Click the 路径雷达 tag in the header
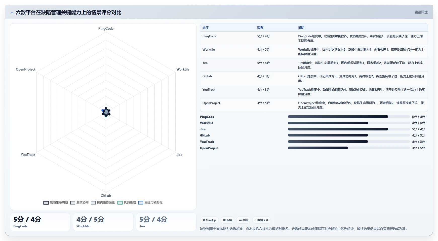 [421, 12]
